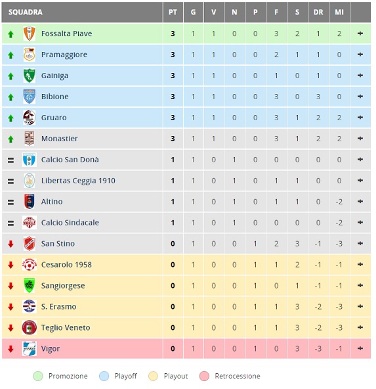Expand Monastier row with plus icon

(360, 139)
